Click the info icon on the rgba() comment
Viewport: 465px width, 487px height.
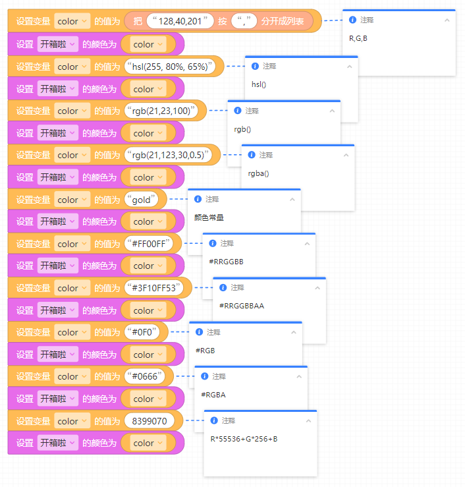[252, 155]
